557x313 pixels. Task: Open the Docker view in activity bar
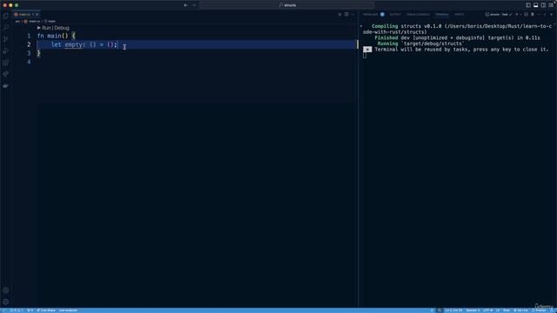(6, 85)
